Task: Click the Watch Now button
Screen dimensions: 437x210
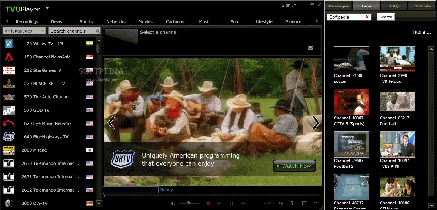Action: [x=294, y=166]
